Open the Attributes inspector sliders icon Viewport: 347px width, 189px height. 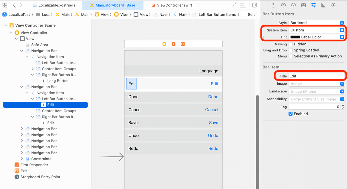coord(313,5)
